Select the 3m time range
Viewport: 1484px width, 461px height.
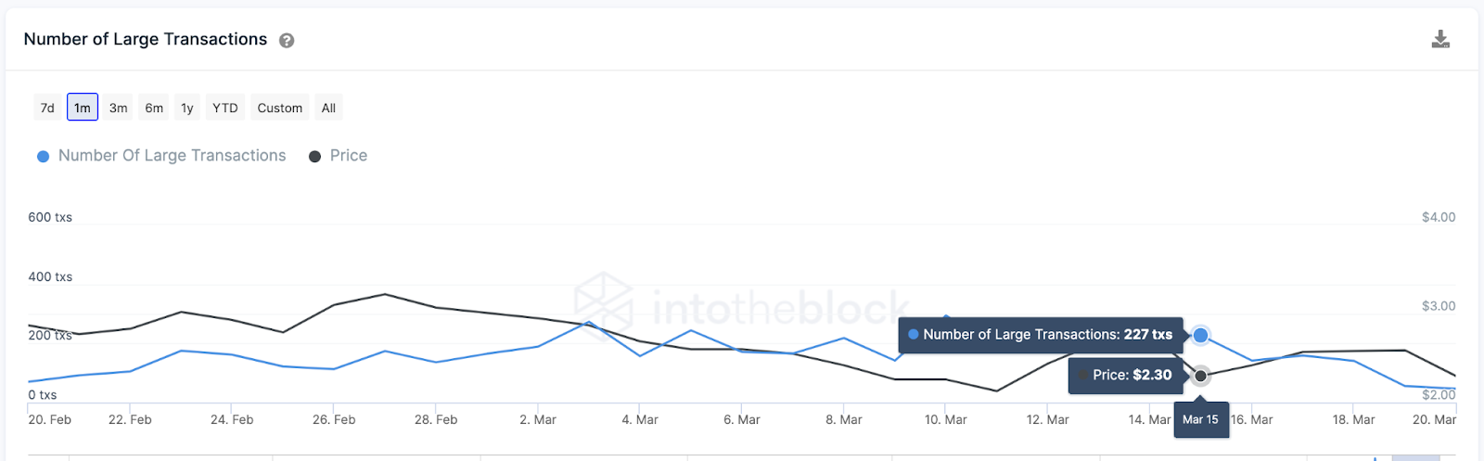118,108
